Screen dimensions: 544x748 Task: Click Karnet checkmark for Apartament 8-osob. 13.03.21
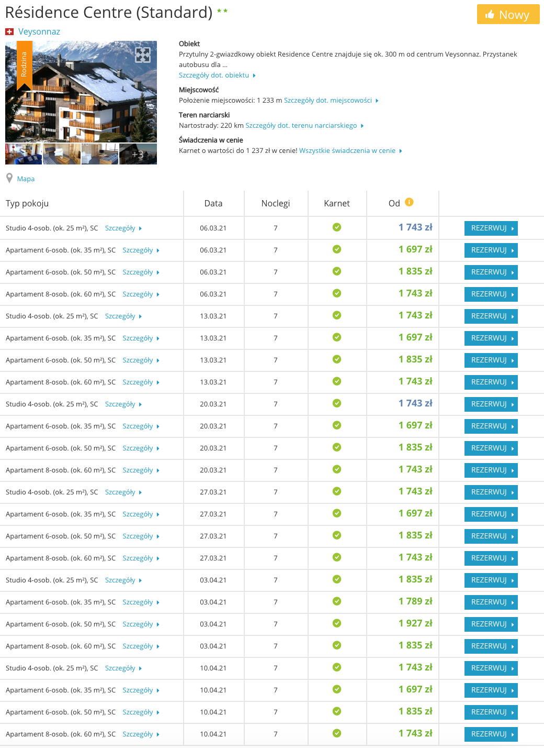(337, 381)
